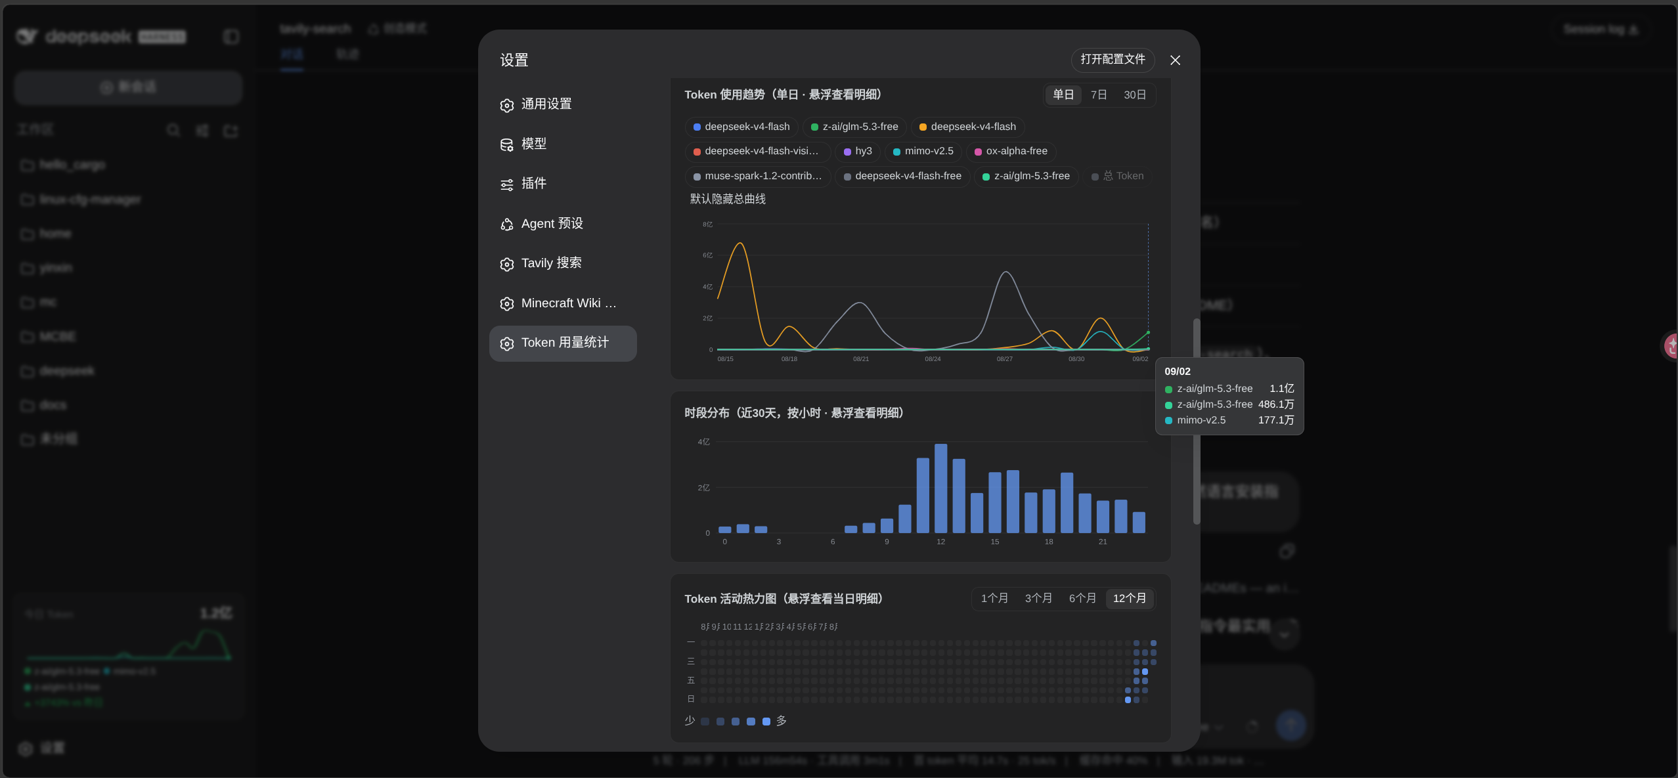Open the Minecraft Wiki … section
Image resolution: width=1678 pixels, height=778 pixels.
tap(563, 303)
